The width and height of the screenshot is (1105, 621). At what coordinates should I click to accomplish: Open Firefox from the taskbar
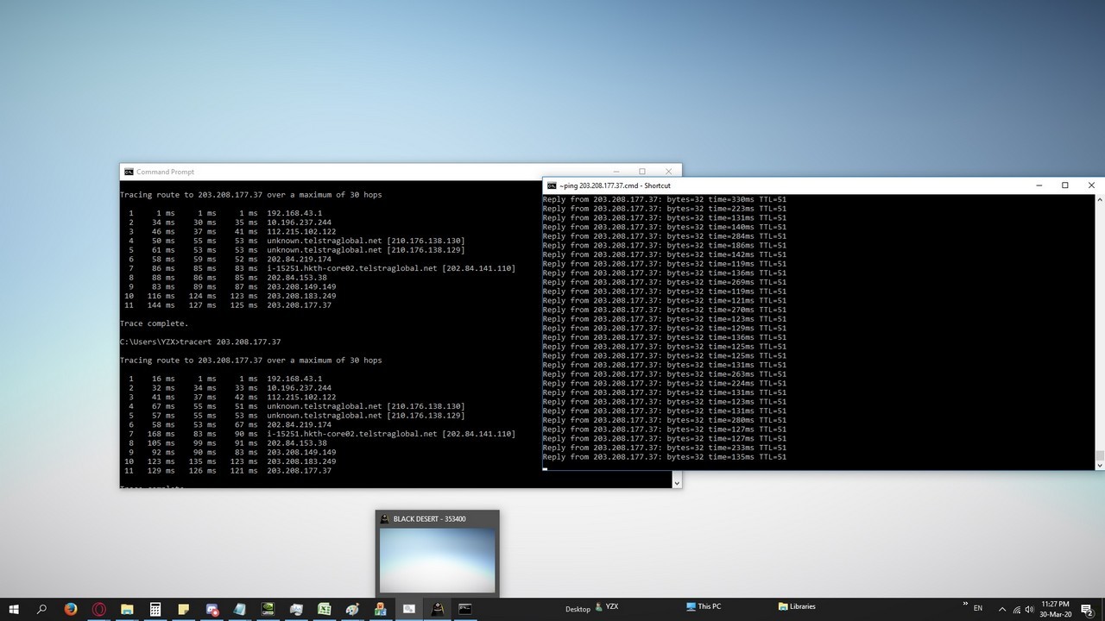coord(70,609)
